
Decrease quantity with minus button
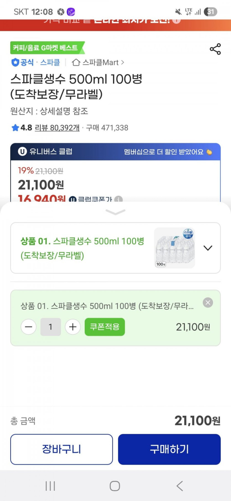tap(28, 327)
